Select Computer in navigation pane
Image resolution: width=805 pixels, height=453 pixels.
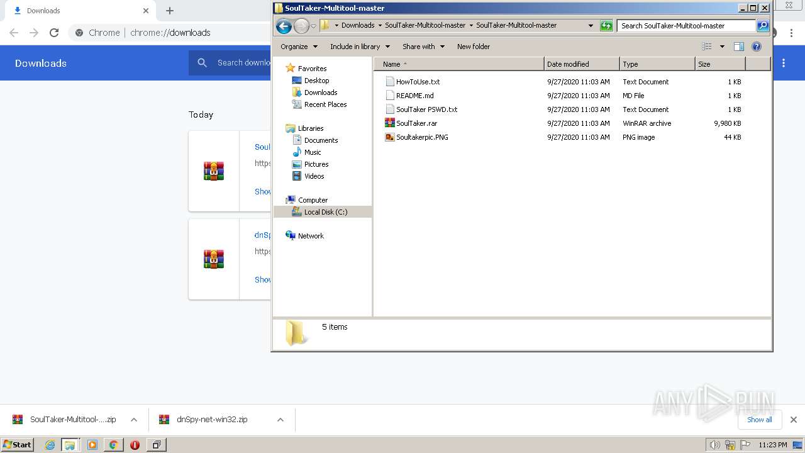[x=313, y=200]
